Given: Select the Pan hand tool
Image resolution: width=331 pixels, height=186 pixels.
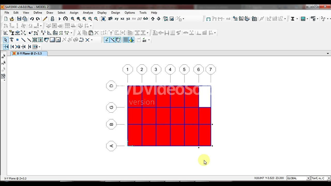Looking at the screenshot, I should (x=103, y=19).
